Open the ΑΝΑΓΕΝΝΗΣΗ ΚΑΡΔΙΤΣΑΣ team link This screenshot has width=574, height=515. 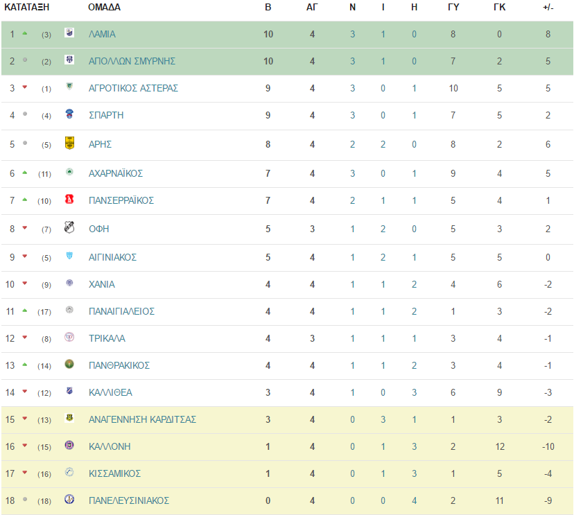(x=142, y=419)
